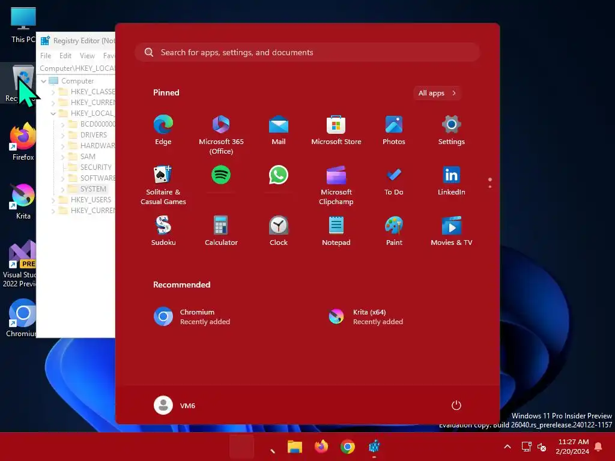The image size is (615, 461).
Task: Open File menu in Registry Editor
Action: (x=46, y=56)
